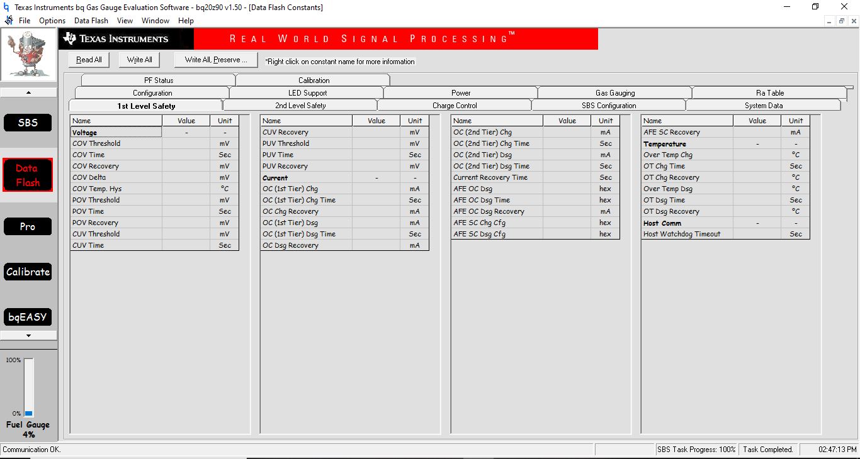860x459 pixels.
Task: Switch to the SBS Configuration tab
Action: 609,106
